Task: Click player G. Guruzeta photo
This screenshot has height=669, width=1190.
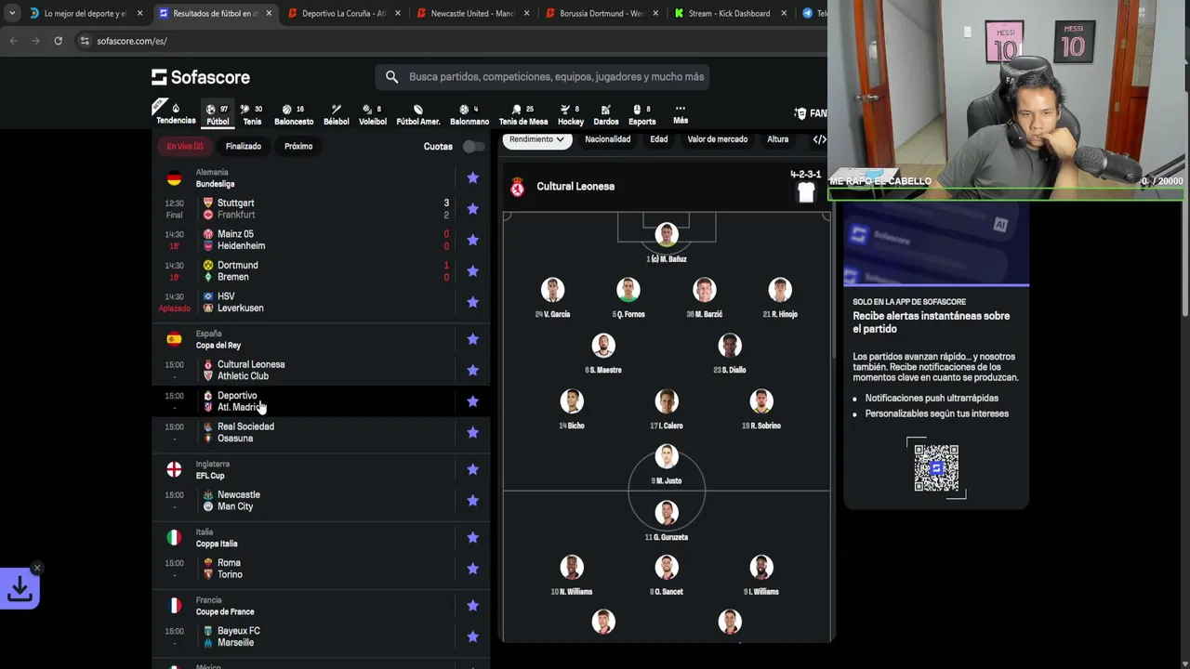Action: click(666, 513)
